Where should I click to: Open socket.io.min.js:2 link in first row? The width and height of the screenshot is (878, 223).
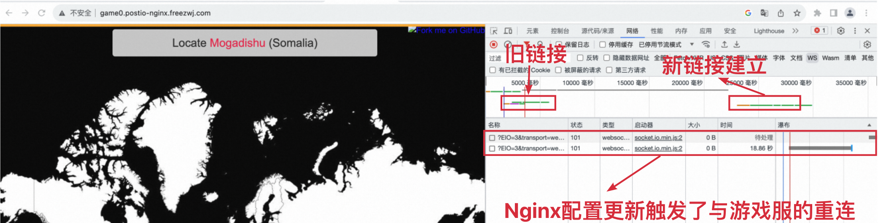658,137
